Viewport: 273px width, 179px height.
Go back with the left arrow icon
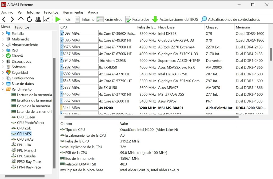pos(4,19)
